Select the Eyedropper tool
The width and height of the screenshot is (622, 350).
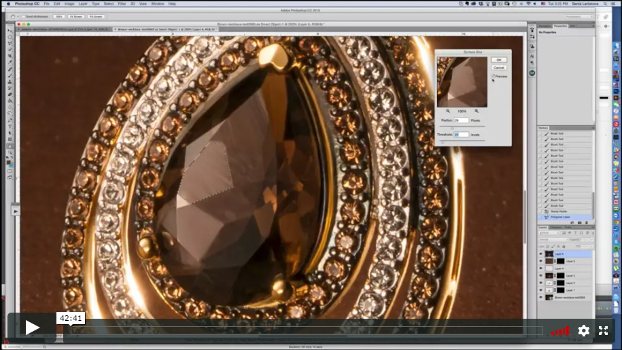click(10, 63)
